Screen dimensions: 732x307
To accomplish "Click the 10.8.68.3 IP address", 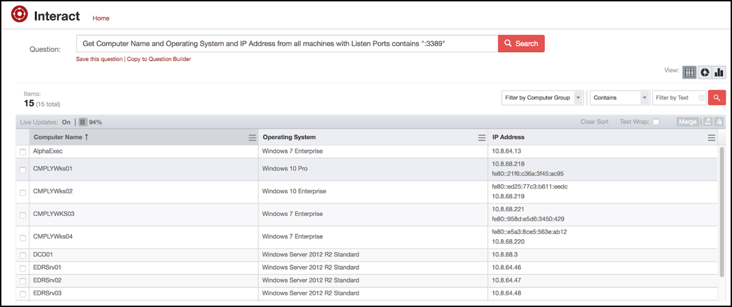I will 505,255.
